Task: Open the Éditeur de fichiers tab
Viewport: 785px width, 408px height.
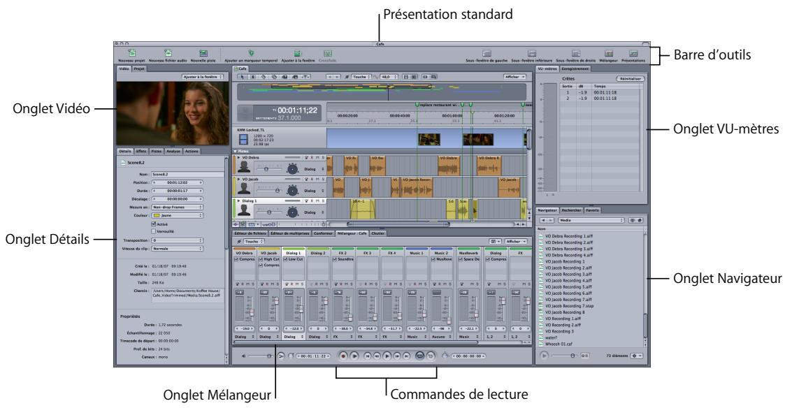Action: pos(250,233)
